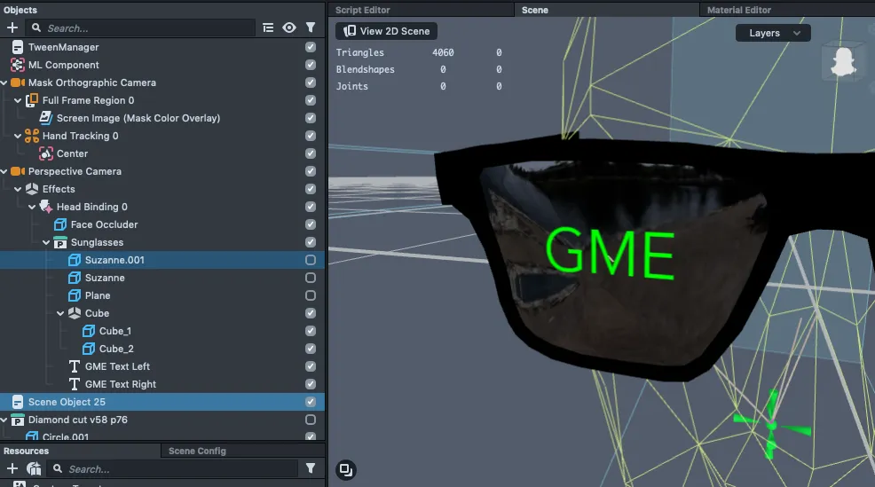Click the Plane mesh icon
875x487 pixels.
[75, 295]
